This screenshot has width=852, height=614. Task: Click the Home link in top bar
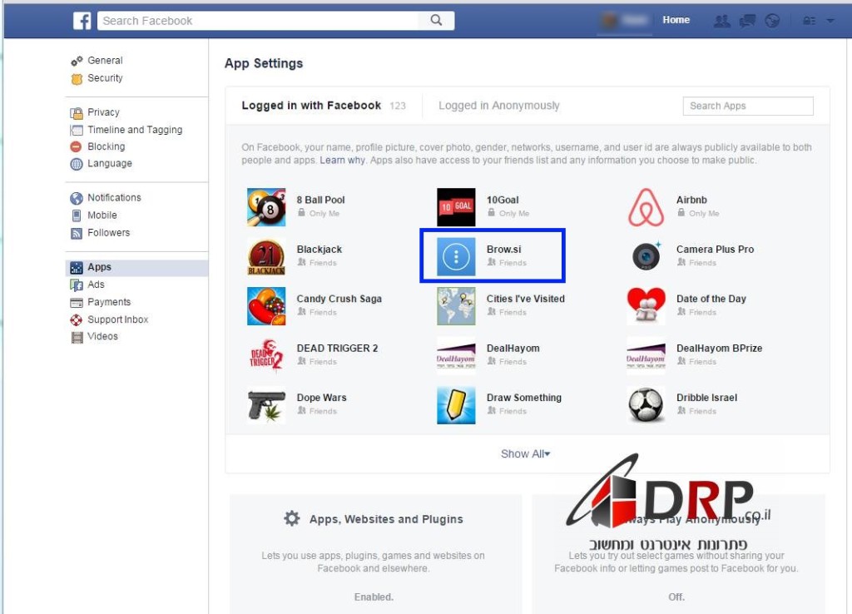(x=676, y=20)
